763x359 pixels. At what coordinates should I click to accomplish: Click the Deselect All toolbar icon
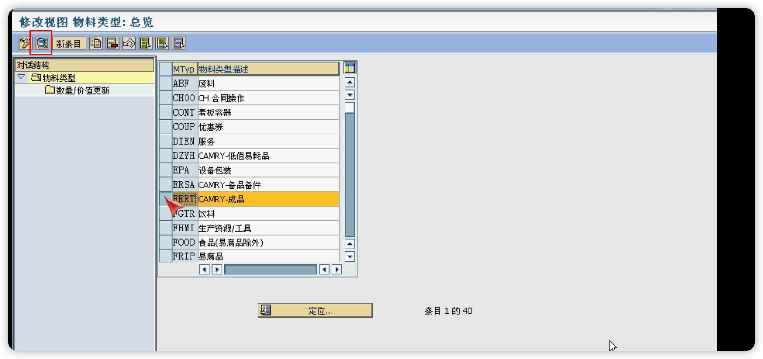[x=179, y=43]
